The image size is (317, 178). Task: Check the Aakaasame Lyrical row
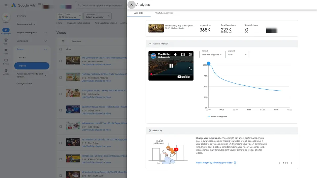60,127
